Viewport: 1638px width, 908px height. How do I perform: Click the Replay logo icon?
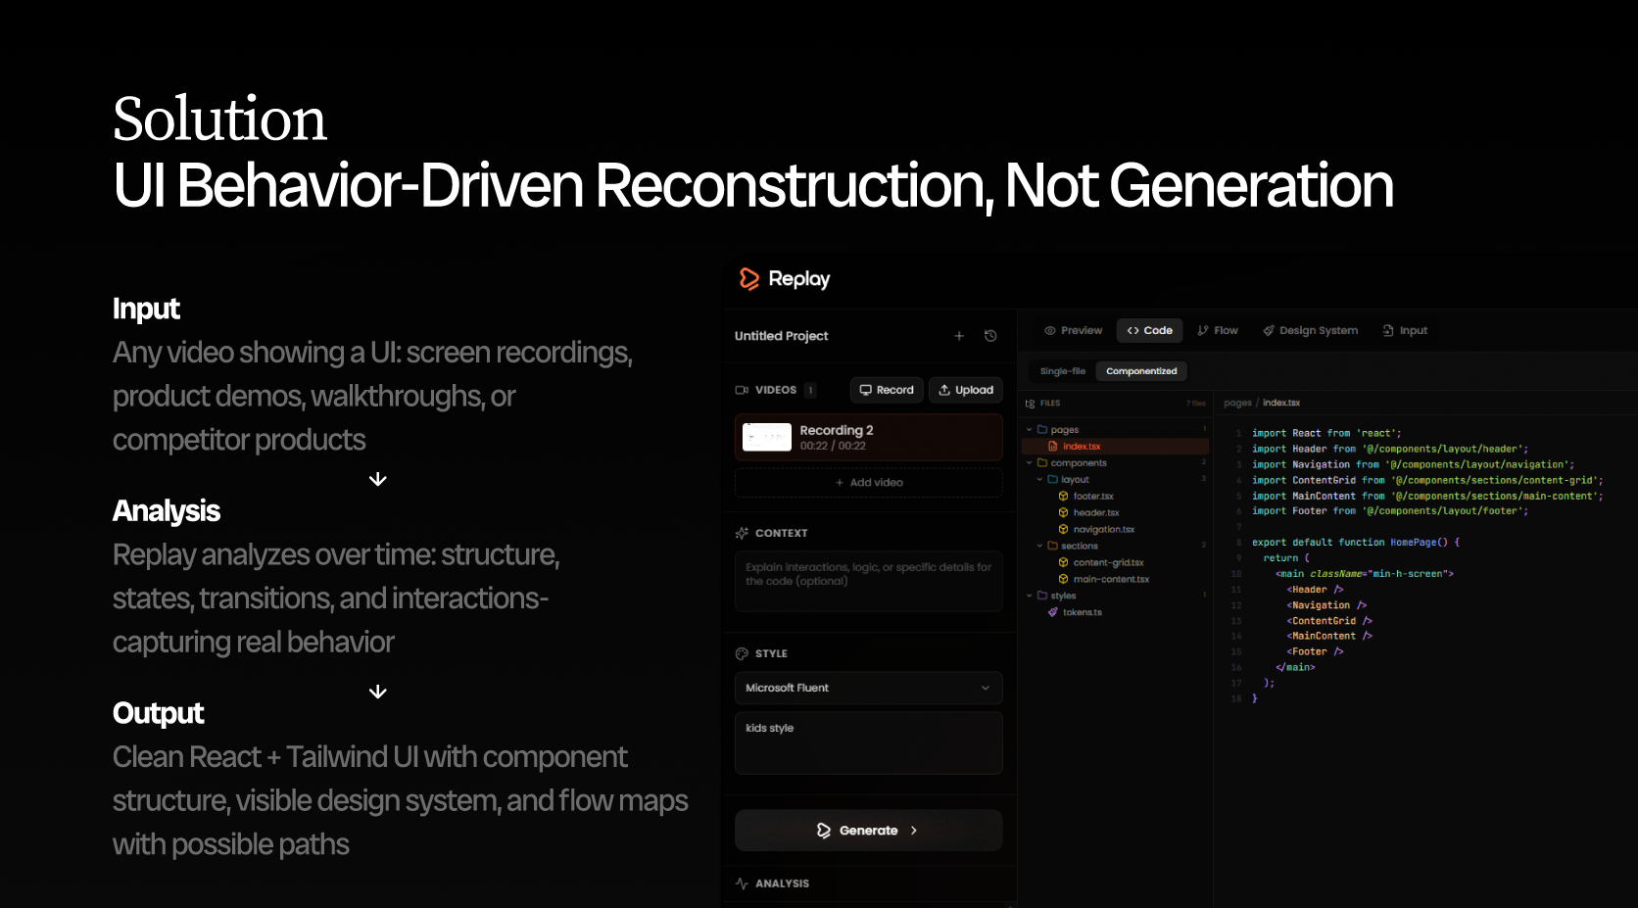pos(750,279)
